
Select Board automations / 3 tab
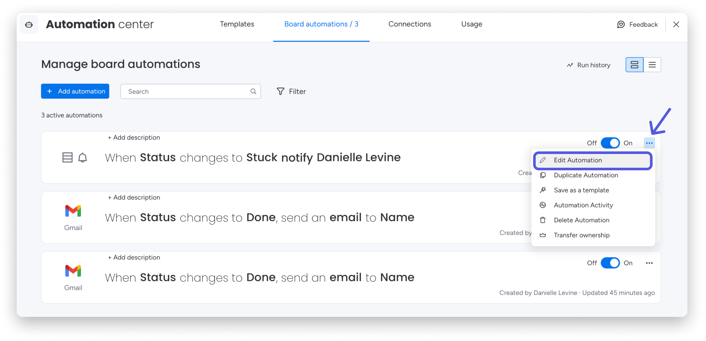(x=321, y=24)
